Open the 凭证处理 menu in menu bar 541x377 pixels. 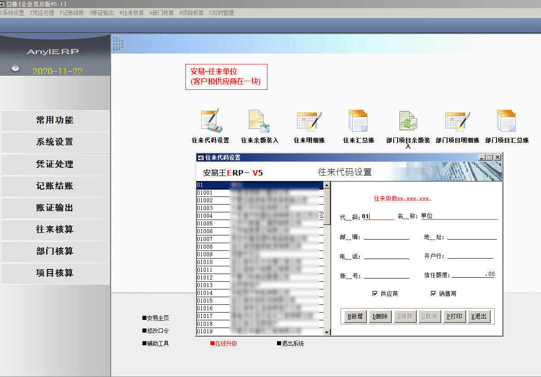pos(42,13)
